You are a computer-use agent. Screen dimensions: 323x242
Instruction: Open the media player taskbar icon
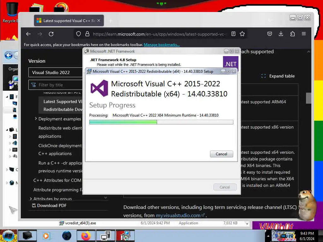point(46,236)
